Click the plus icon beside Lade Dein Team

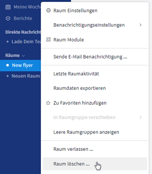coord(8,42)
